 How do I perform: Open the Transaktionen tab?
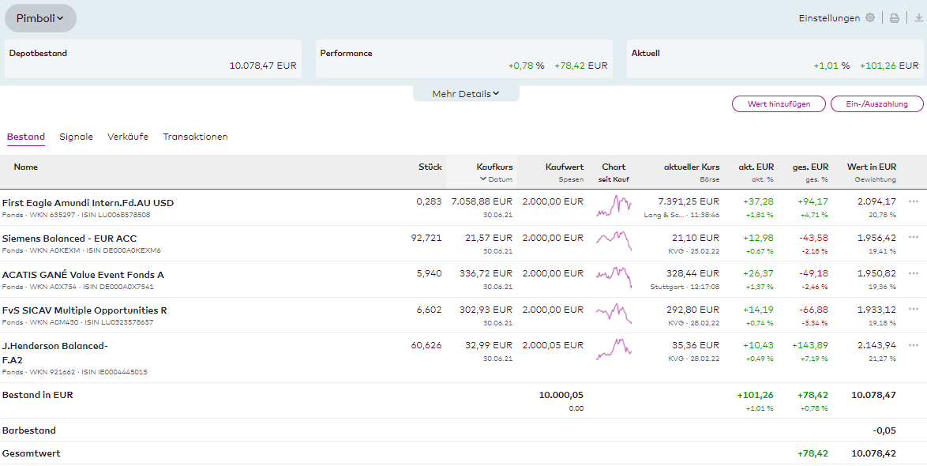click(195, 137)
